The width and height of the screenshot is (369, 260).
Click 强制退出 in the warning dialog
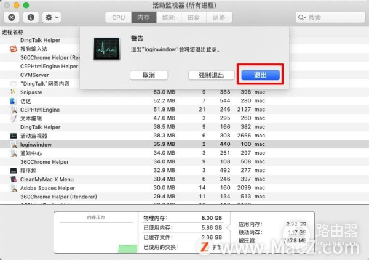[211, 75]
